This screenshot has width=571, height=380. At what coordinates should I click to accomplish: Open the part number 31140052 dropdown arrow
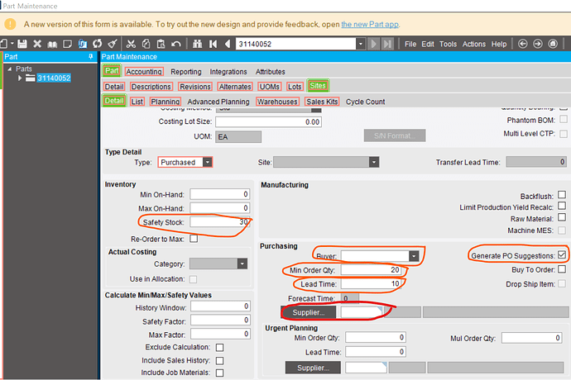click(x=361, y=44)
